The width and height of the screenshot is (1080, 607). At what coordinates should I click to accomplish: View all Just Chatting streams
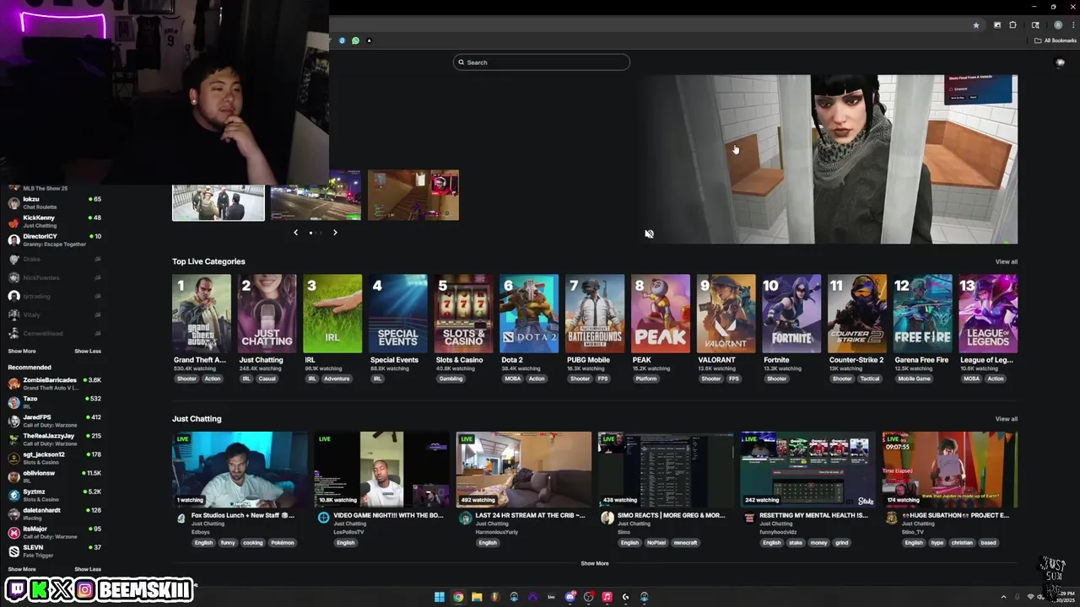coord(1007,419)
